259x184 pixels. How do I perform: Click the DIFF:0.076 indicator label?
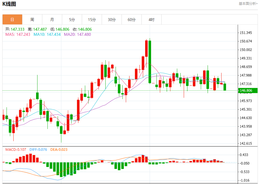38,149
